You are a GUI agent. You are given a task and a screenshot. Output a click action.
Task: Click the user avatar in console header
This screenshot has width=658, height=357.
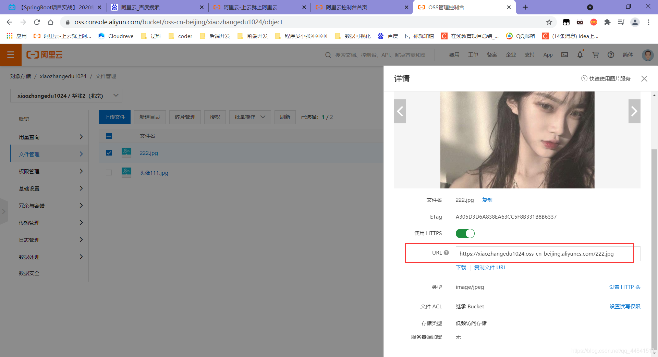647,55
